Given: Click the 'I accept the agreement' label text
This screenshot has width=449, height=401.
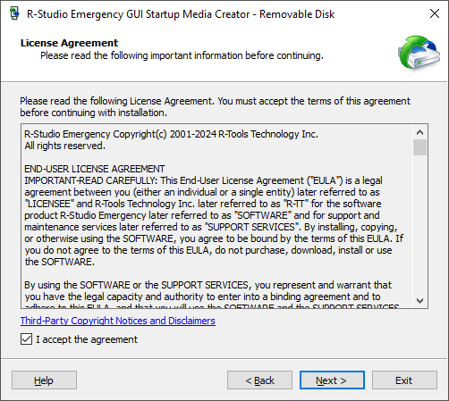Looking at the screenshot, I should (x=87, y=339).
